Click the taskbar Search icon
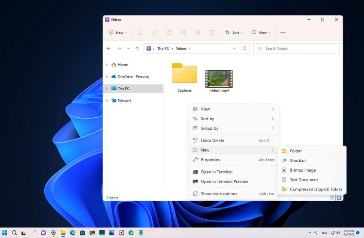Image resolution: width=364 pixels, height=238 pixels. pyautogui.click(x=15, y=233)
